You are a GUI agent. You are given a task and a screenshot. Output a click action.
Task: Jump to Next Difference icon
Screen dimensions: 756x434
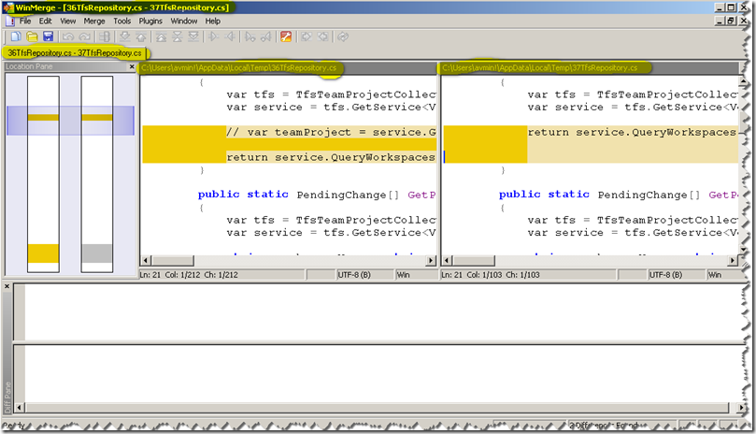(124, 36)
